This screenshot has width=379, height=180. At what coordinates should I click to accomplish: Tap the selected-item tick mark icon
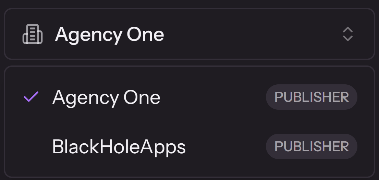pyautogui.click(x=31, y=97)
